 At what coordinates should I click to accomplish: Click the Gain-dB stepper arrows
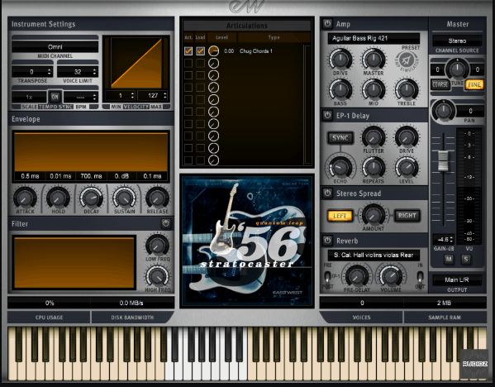[x=452, y=239]
